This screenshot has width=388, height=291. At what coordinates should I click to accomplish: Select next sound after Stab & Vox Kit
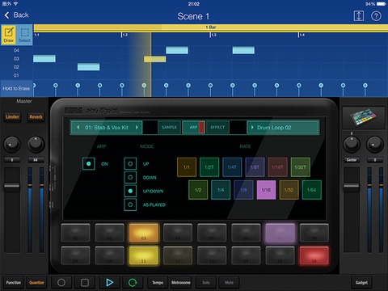coord(137,127)
